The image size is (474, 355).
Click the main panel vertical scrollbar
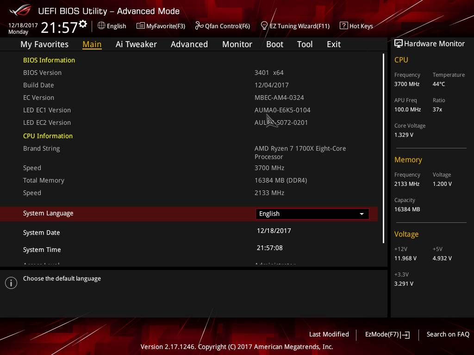383,148
